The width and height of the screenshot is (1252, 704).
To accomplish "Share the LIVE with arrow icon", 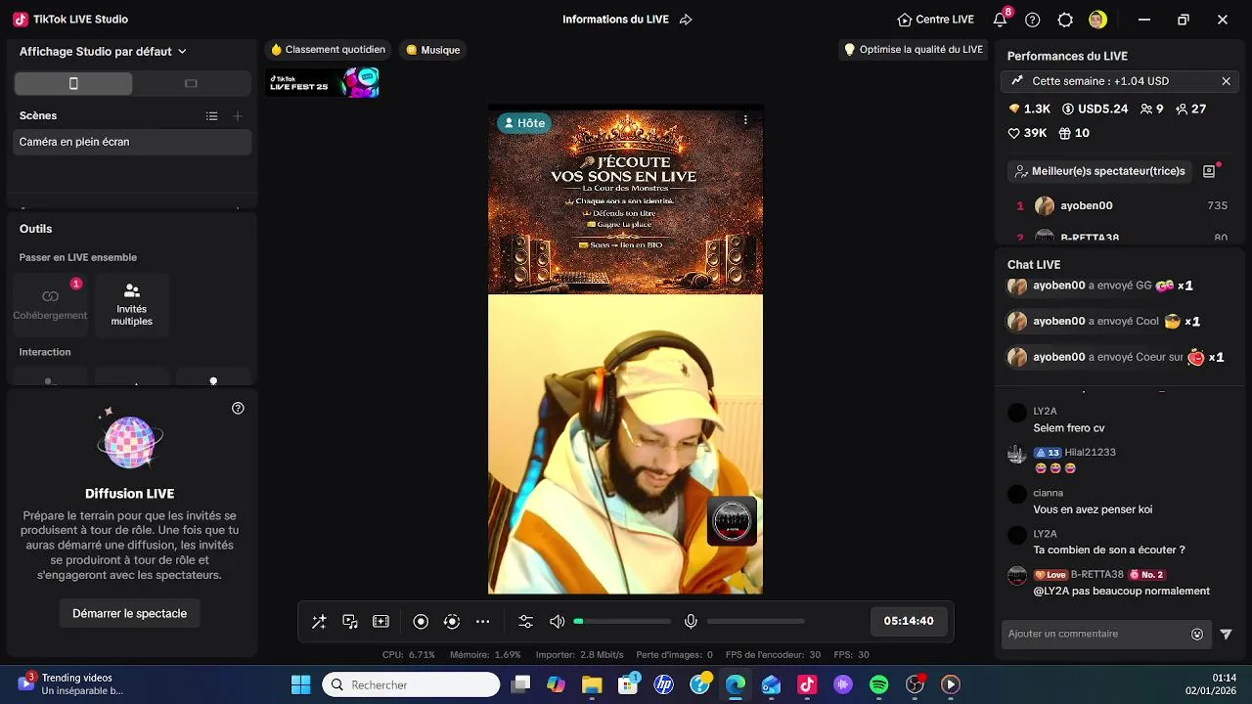I will (x=686, y=20).
